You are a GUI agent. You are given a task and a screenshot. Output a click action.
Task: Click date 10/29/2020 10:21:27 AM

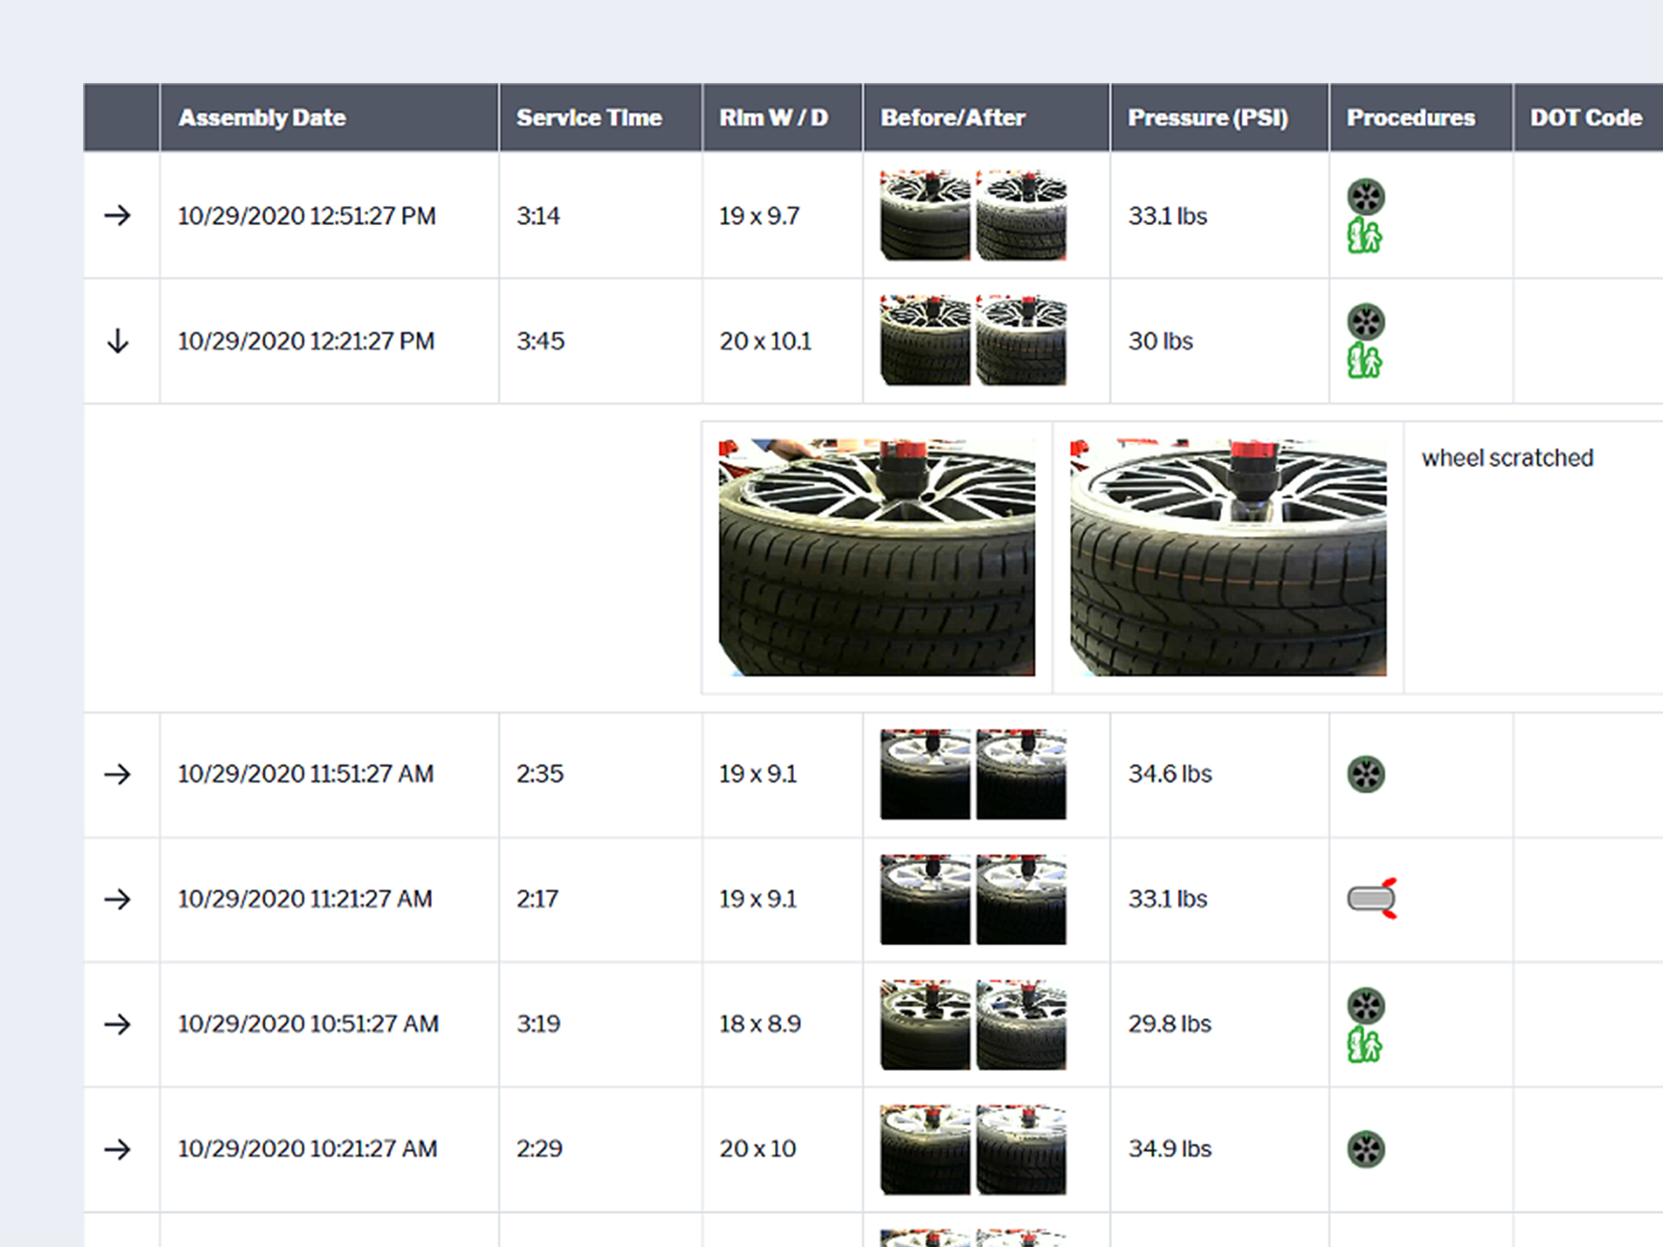pyautogui.click(x=308, y=1148)
